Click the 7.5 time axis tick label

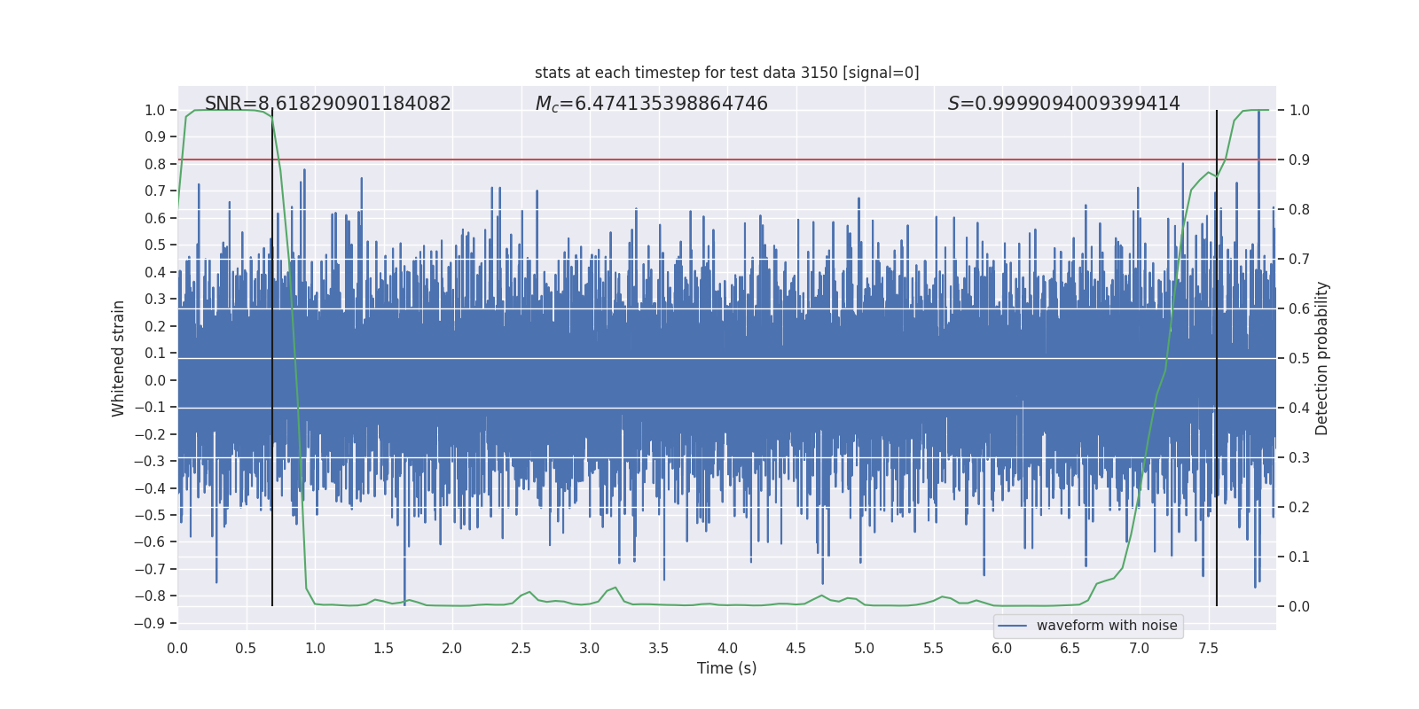click(1208, 648)
